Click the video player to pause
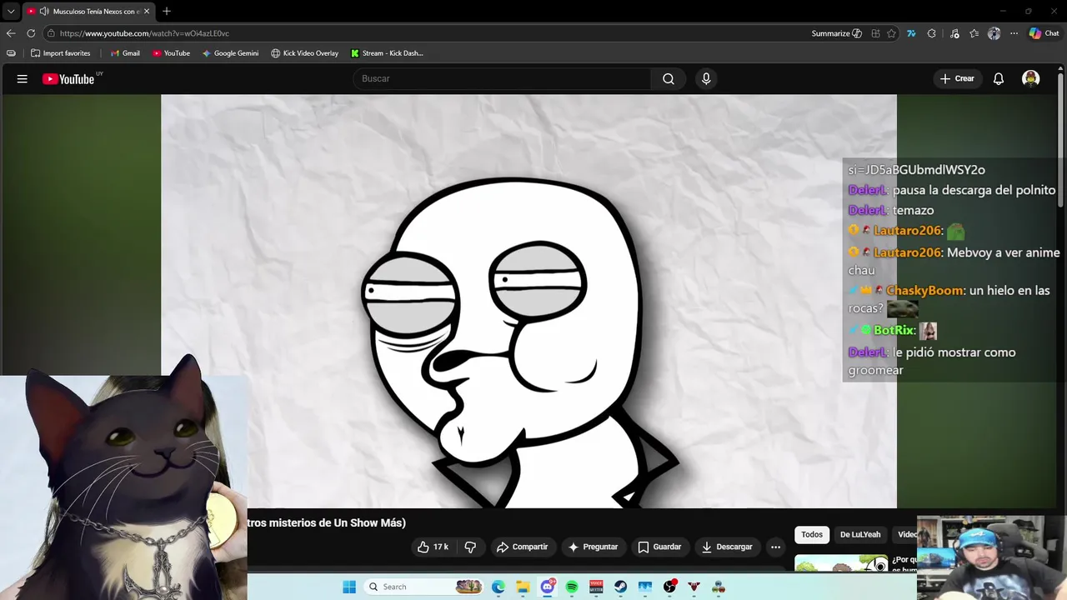Screen dimensions: 1067x600 pyautogui.click(x=528, y=301)
